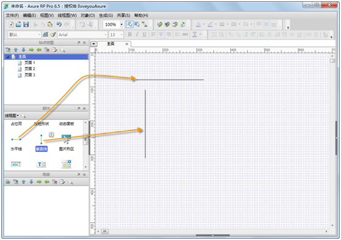Click the new page icon in the toolbar
This screenshot has height=240, width=341.
coord(11,24)
